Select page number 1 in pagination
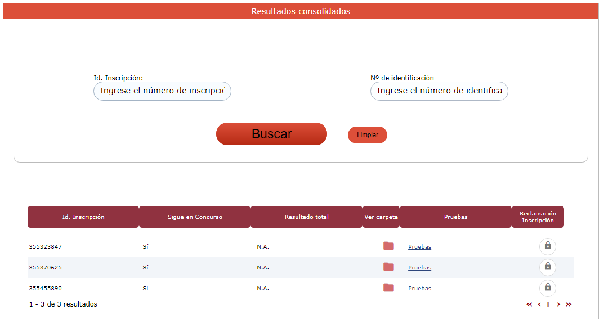 click(548, 304)
